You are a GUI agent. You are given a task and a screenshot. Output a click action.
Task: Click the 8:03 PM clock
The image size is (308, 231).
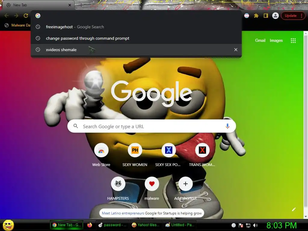[x=282, y=225]
